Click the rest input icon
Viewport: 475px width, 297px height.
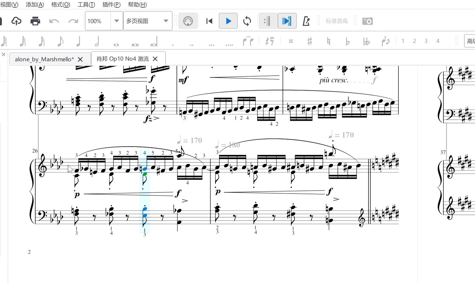tap(270, 41)
